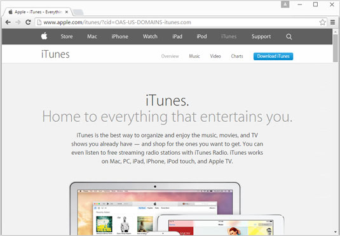Open the Watch navigation item
340x236 pixels.
coord(150,36)
